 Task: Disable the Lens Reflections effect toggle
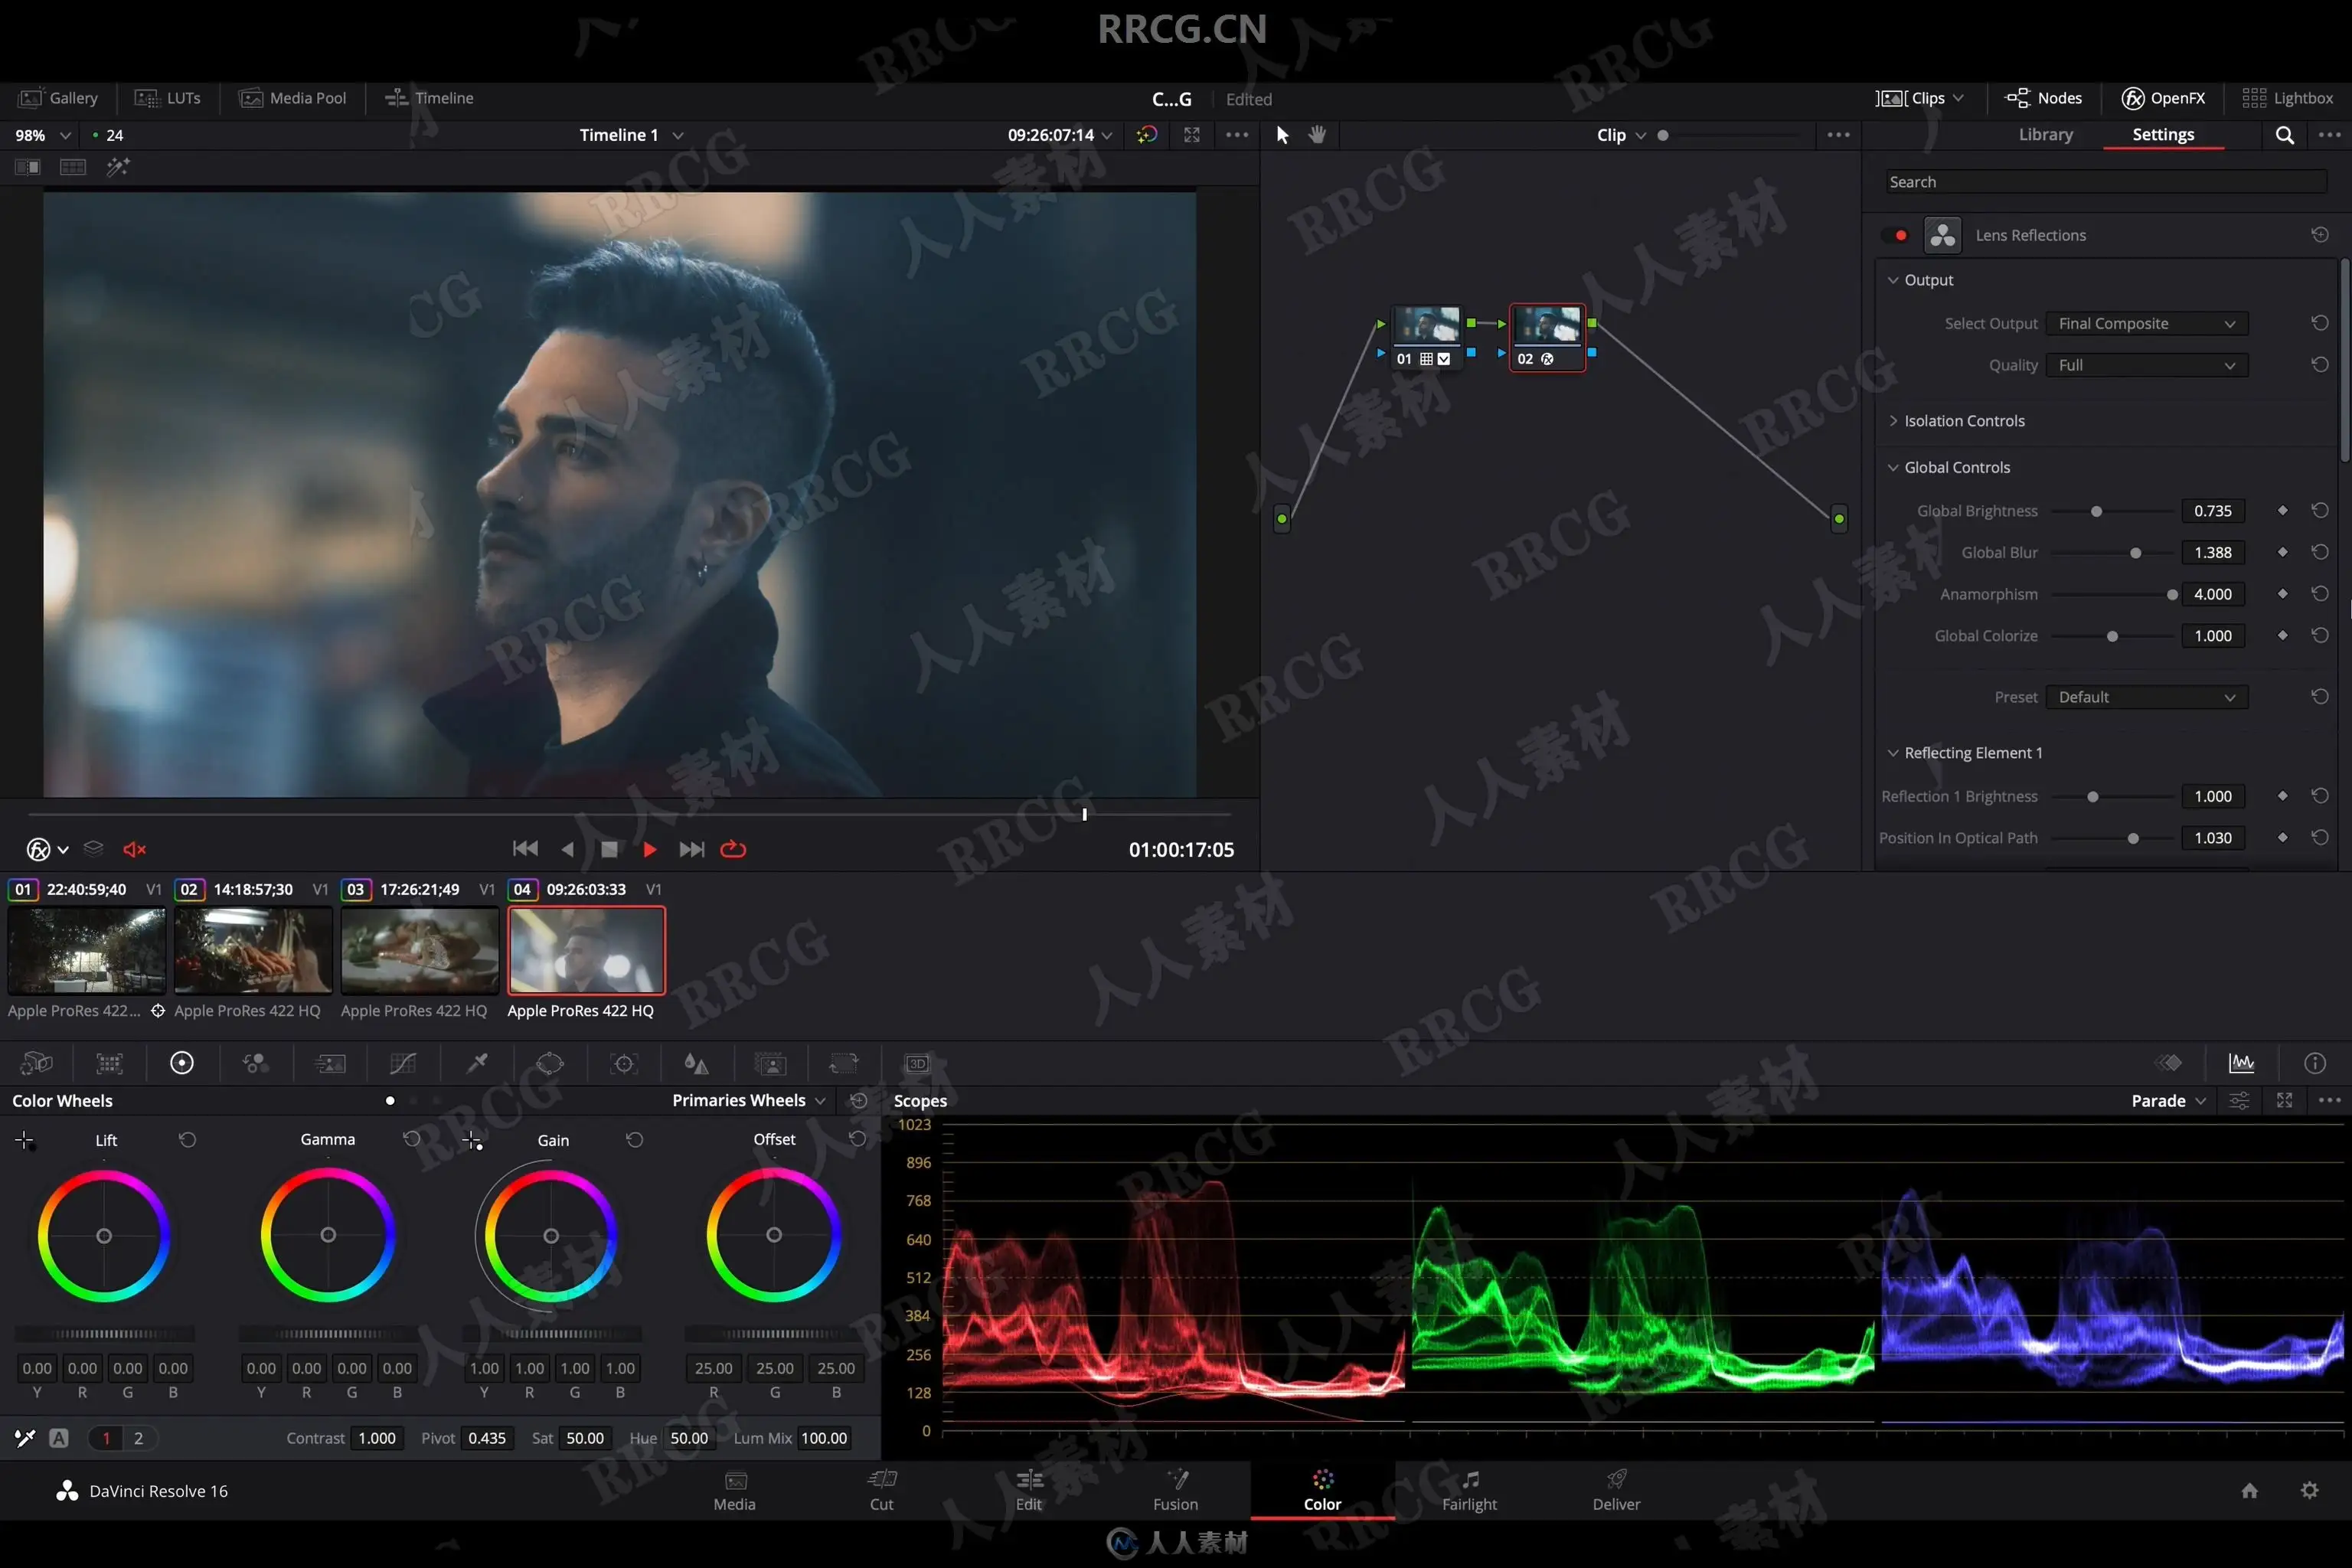click(x=1895, y=235)
